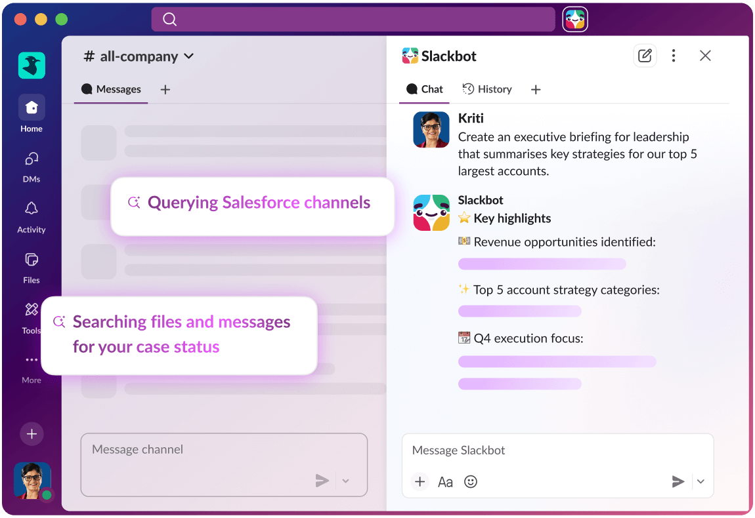755x518 pixels.
Task: Start a new Slackbot chat with compose icon
Action: click(x=645, y=56)
